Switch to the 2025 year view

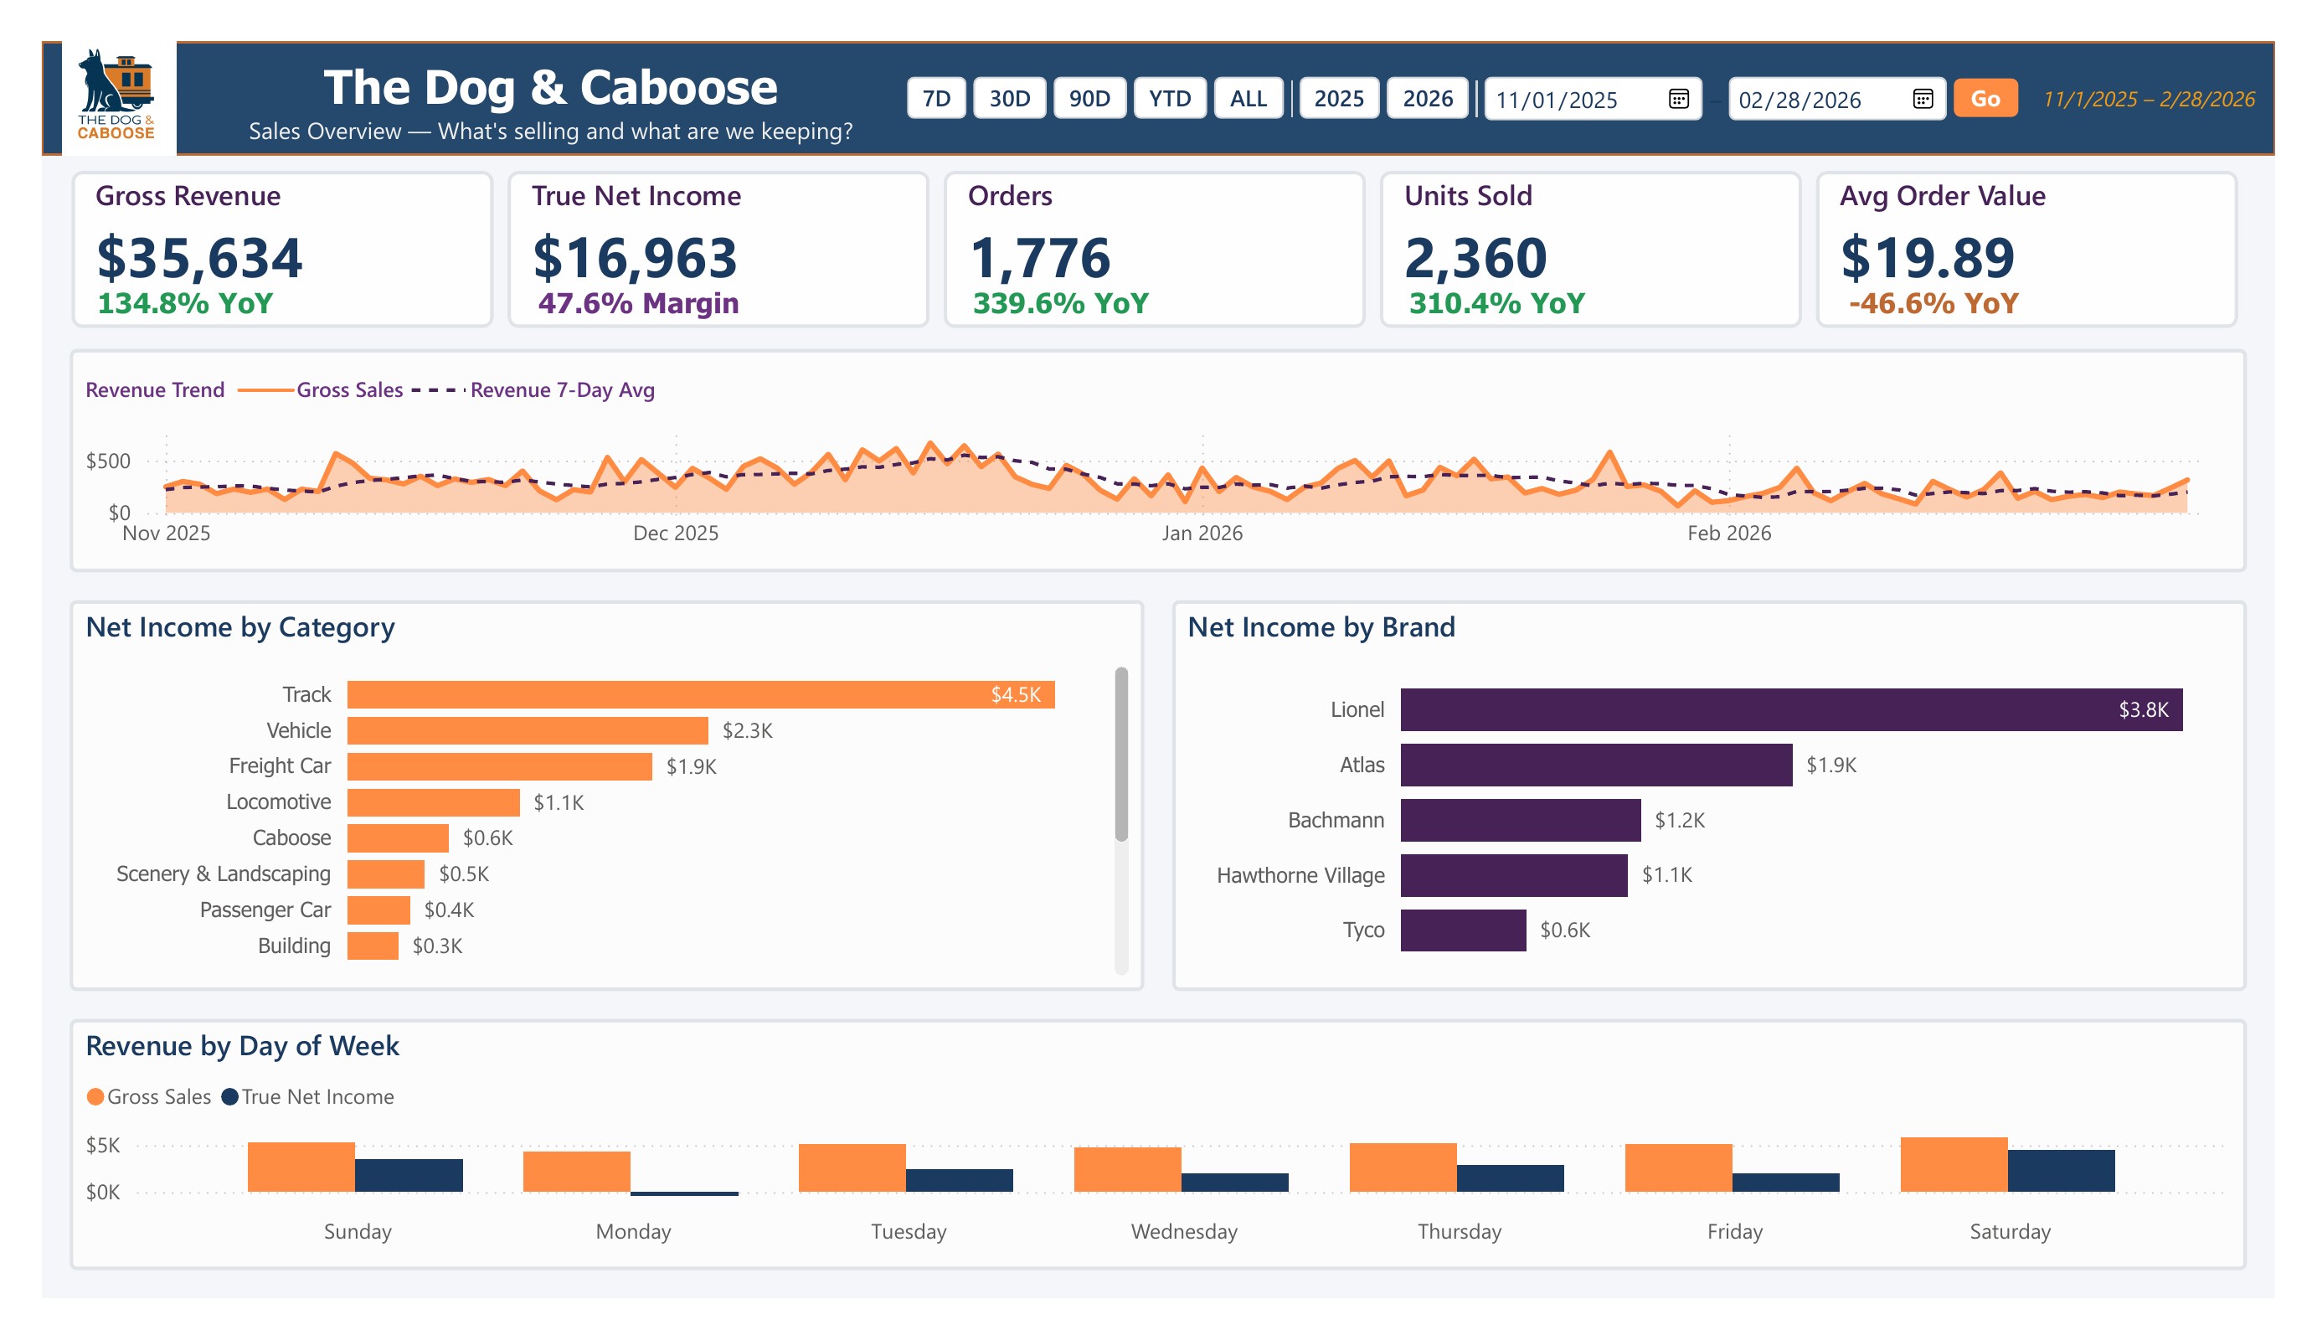click(1341, 99)
